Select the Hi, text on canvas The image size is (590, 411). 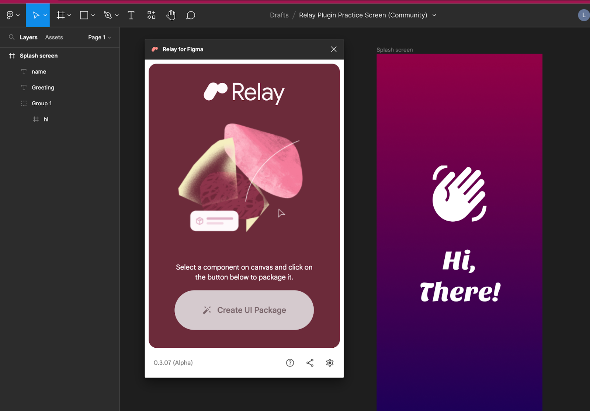click(x=459, y=261)
